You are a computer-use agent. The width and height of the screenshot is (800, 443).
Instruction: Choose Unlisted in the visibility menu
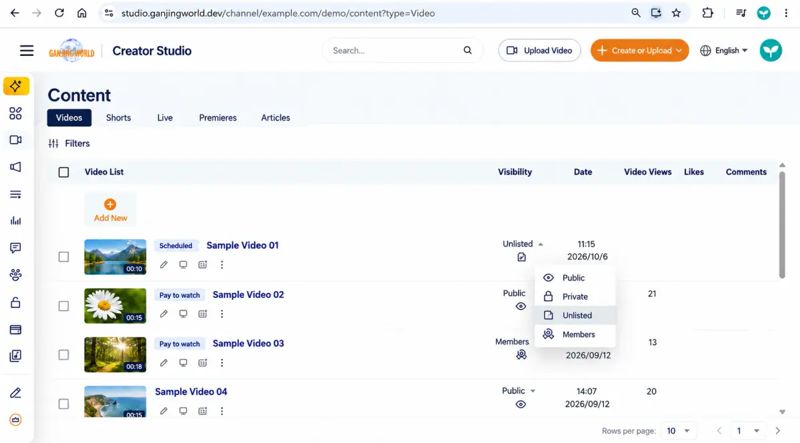point(575,315)
